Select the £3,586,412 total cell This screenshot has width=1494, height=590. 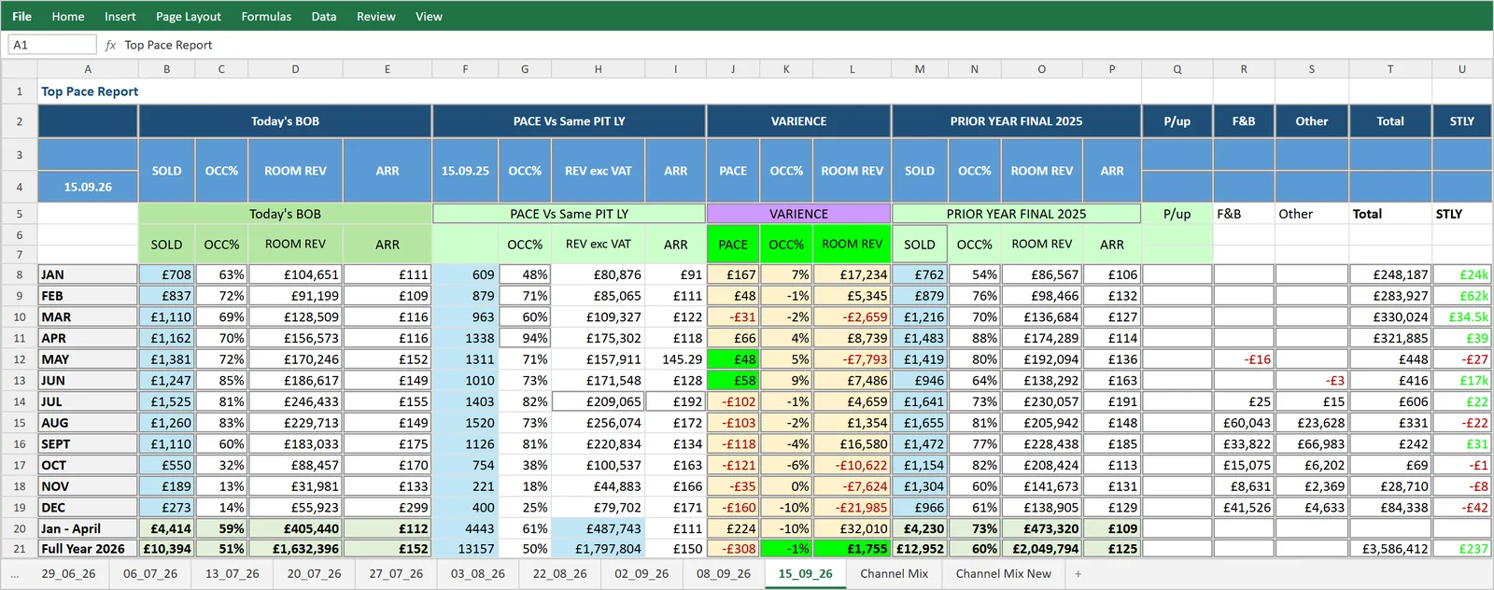point(1389,549)
